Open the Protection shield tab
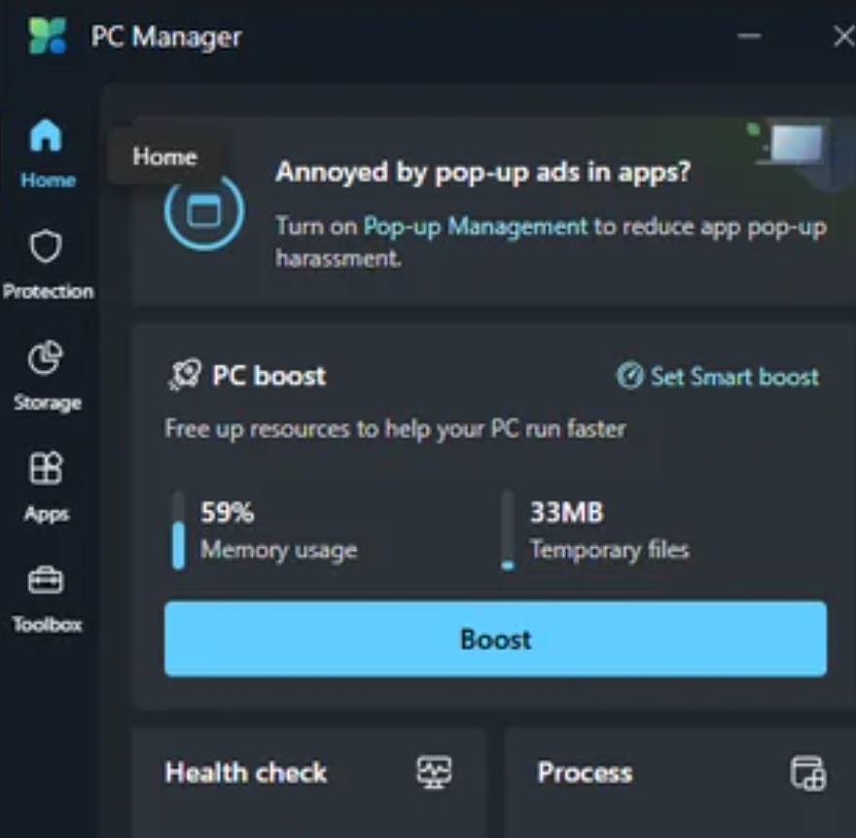The image size is (856, 838). (47, 265)
